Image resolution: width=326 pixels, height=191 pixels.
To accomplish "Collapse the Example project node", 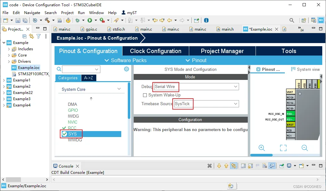I will pyautogui.click(x=4, y=43).
